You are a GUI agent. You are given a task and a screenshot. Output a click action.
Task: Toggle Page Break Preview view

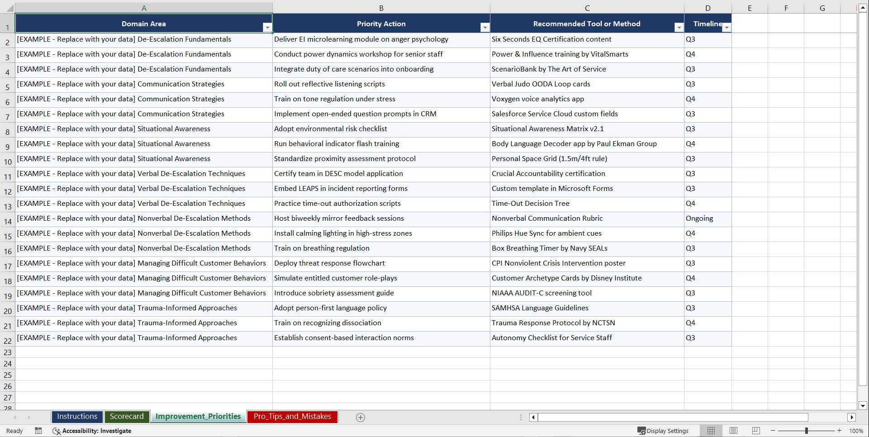click(x=755, y=430)
